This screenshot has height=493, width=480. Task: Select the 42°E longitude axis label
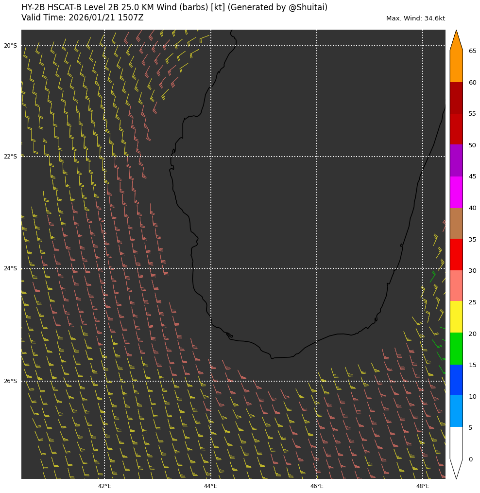click(104, 486)
